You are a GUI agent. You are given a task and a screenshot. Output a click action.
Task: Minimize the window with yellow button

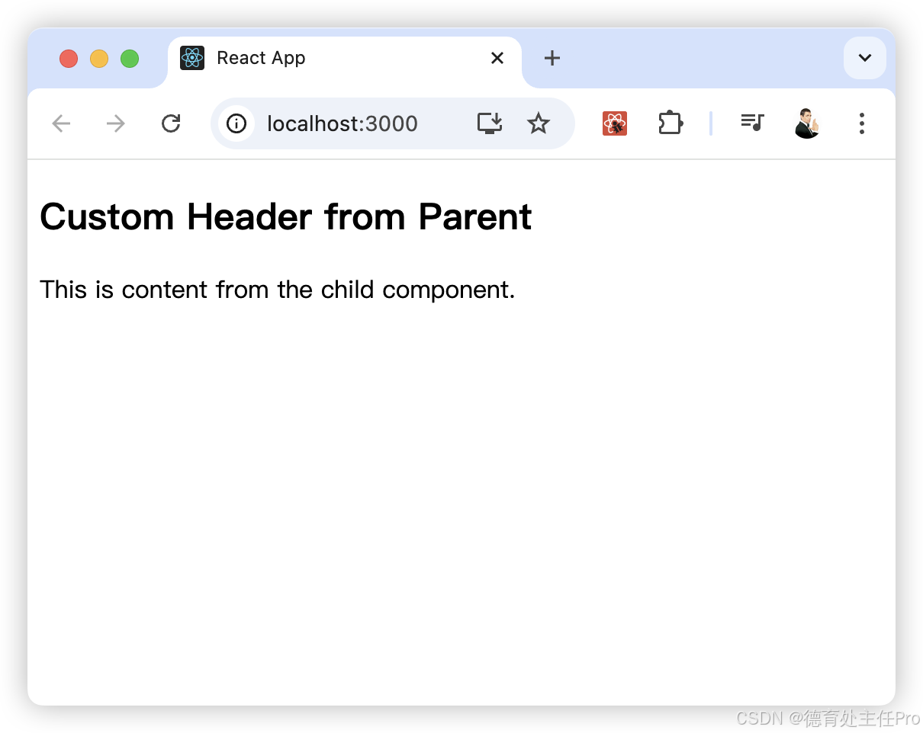click(x=99, y=59)
